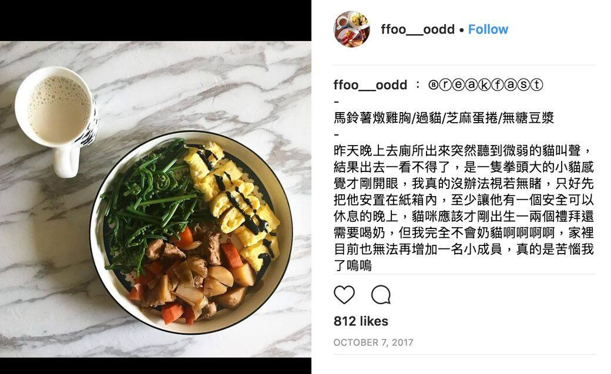This screenshot has height=374, width=611.
Task: Open ffoo___oodd username in the post header
Action: tap(418, 29)
